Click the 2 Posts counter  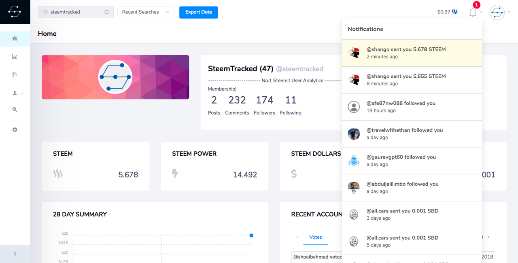pyautogui.click(x=214, y=105)
